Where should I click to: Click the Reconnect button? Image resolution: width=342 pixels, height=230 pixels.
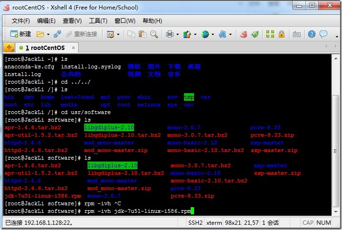[x=81, y=34]
